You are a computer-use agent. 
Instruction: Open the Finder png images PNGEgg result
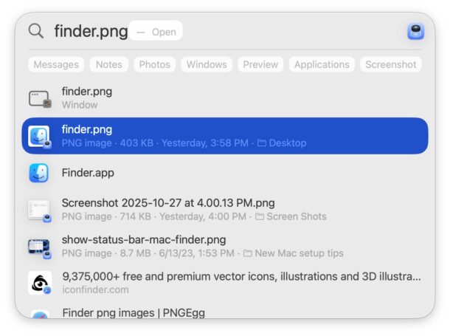134,312
